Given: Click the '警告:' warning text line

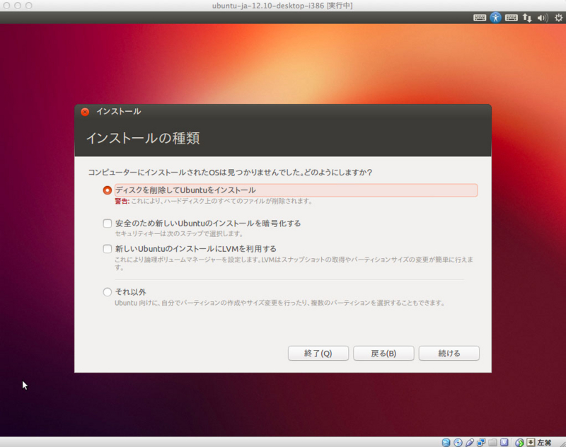Looking at the screenshot, I should [214, 202].
